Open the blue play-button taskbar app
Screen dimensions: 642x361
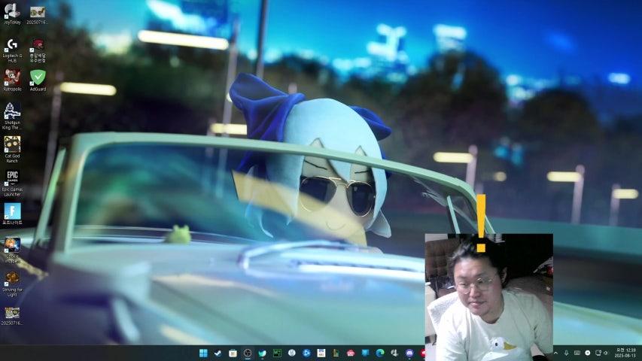(306, 353)
